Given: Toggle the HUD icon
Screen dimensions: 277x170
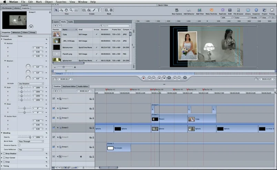Looking at the screenshot, I should click(230, 10).
